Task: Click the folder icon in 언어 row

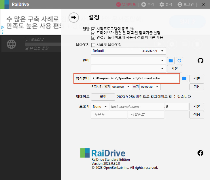Action: [x=171, y=61]
